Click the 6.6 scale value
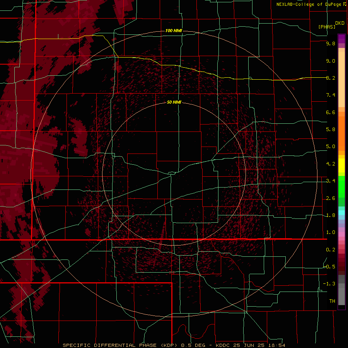The width and height of the screenshot is (348, 348). [331, 113]
